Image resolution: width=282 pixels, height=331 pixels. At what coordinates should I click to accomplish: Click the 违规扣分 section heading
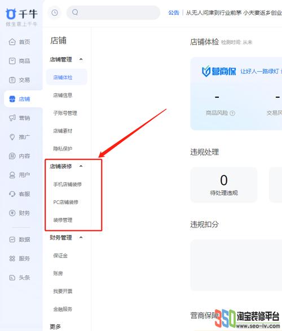click(x=204, y=224)
